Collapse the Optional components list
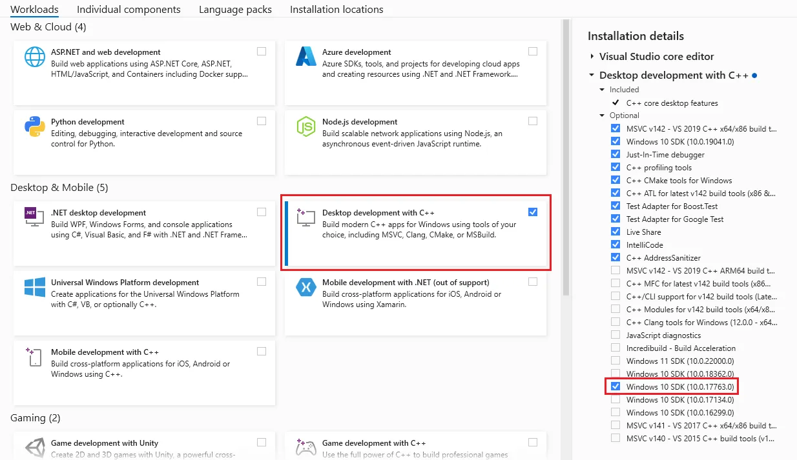This screenshot has width=797, height=460. (602, 115)
